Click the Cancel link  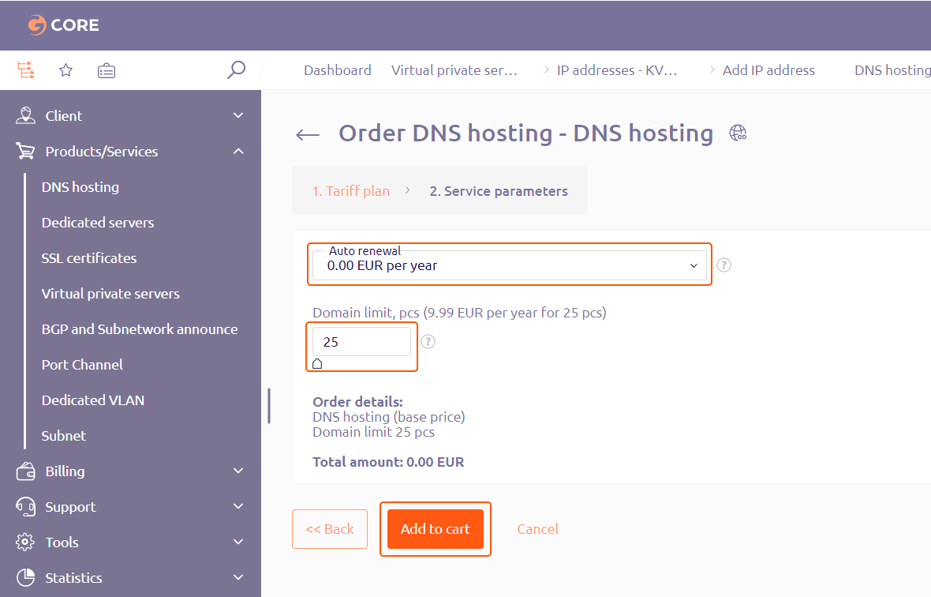tap(537, 528)
